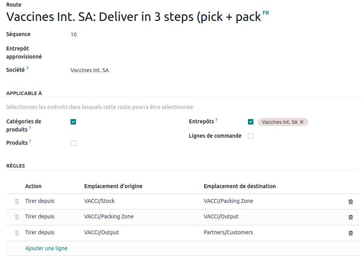Delete the Packing Zone to Output rule

(x=351, y=217)
